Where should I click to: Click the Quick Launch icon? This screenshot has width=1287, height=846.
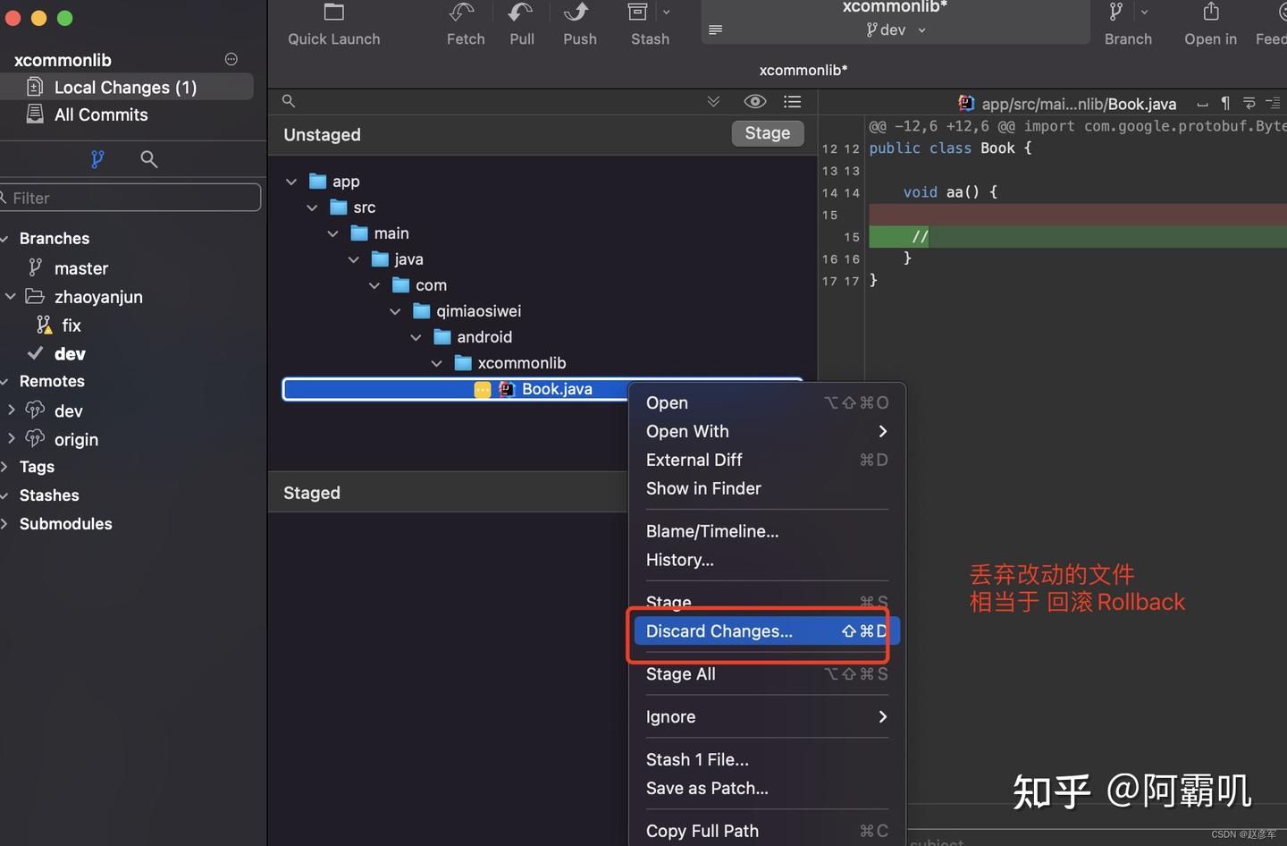[334, 13]
